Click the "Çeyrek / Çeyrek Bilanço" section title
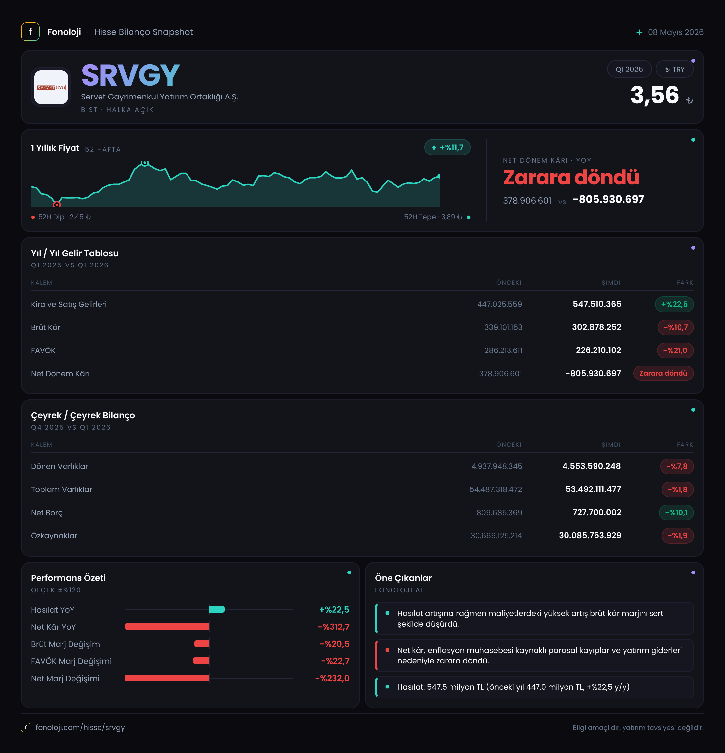 [83, 415]
